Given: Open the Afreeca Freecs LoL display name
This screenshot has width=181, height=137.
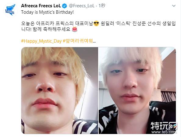Looking at the screenshot, I should (x=41, y=6).
